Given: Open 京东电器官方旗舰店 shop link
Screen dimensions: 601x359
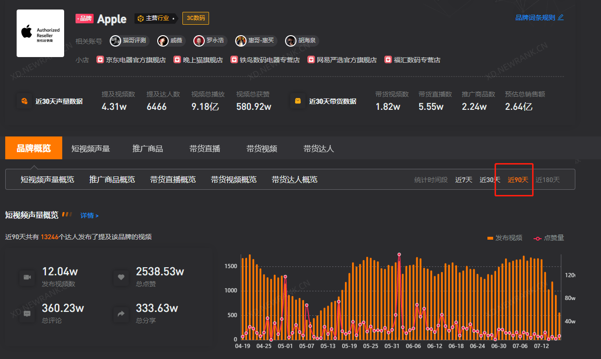Looking at the screenshot, I should coord(136,60).
